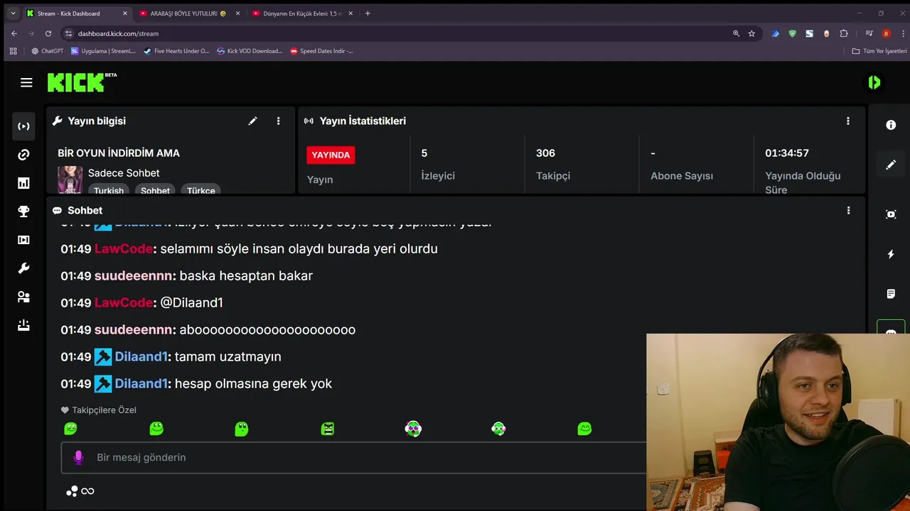Click the pencil icon in right sidebar
Image resolution: width=910 pixels, height=511 pixels.
(891, 165)
